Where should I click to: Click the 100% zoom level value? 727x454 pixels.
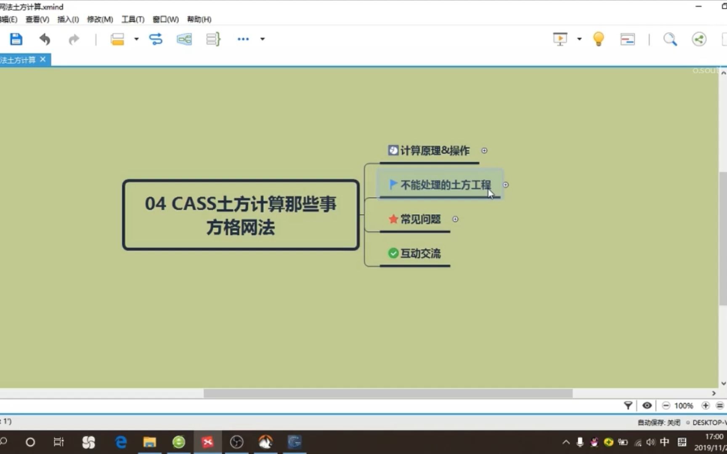(x=684, y=406)
